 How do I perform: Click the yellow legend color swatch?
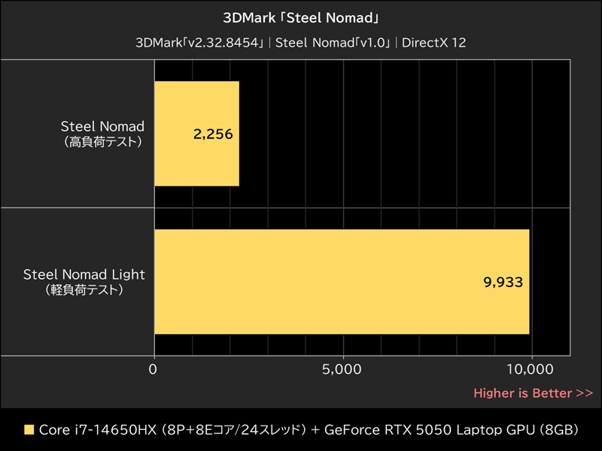point(29,429)
